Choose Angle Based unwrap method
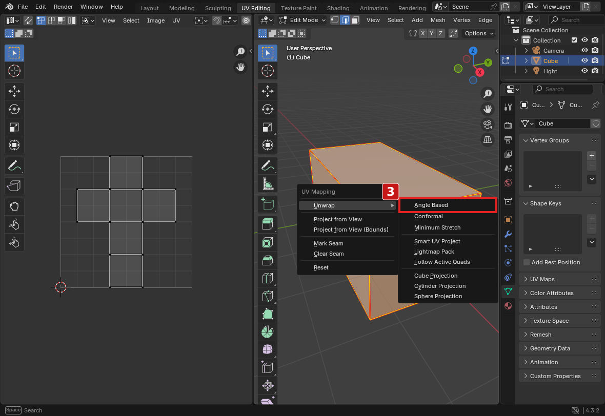Viewport: 605px width, 416px height. [448, 205]
